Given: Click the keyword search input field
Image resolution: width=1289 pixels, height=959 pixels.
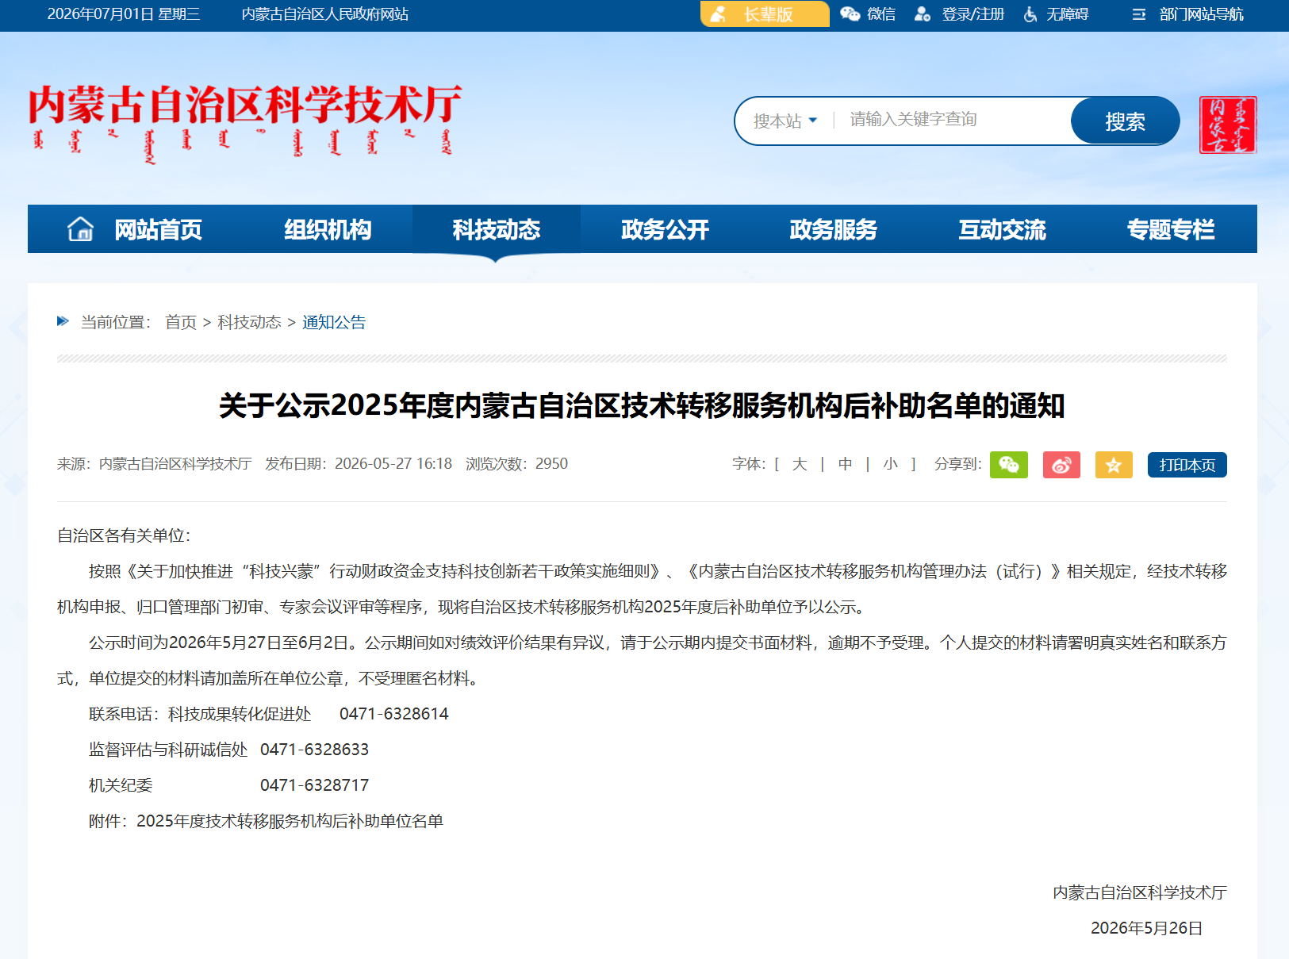Looking at the screenshot, I should [x=956, y=120].
